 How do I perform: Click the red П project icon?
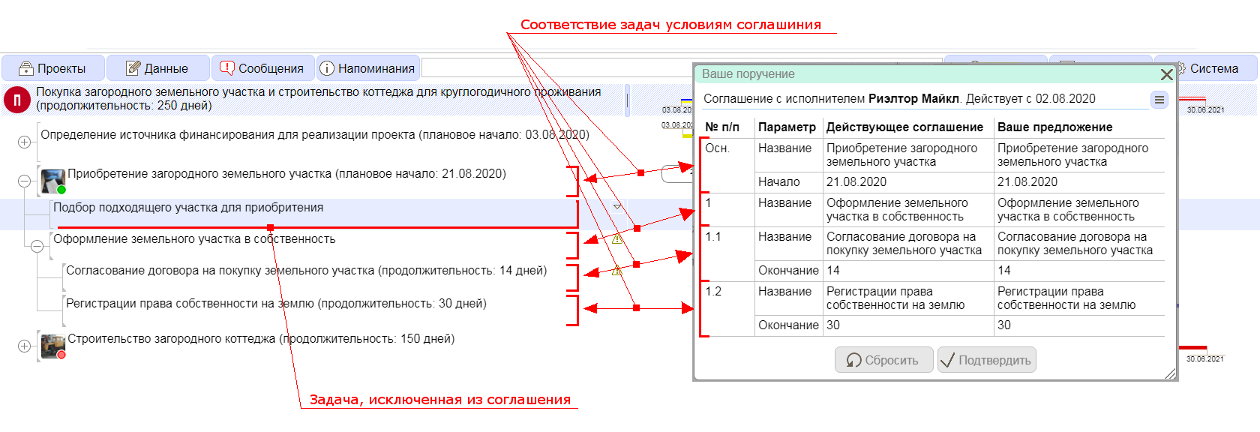17,99
